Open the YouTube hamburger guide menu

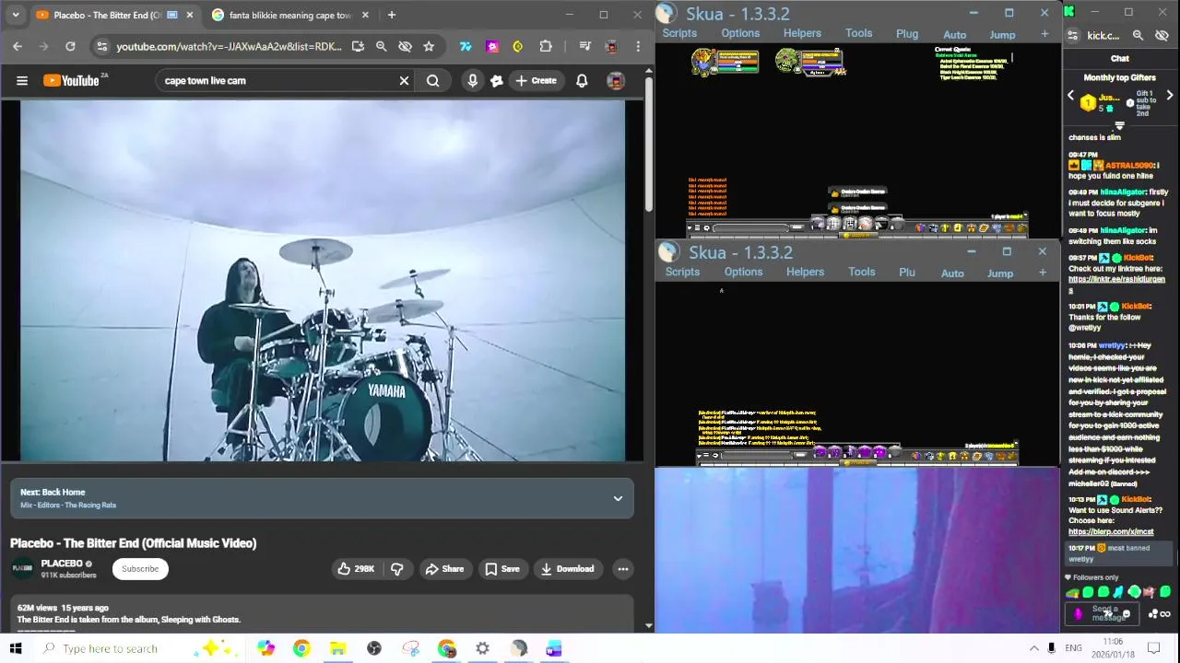(22, 80)
